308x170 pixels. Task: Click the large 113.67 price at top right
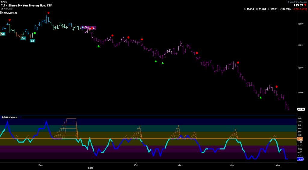pyautogui.click(x=298, y=5)
